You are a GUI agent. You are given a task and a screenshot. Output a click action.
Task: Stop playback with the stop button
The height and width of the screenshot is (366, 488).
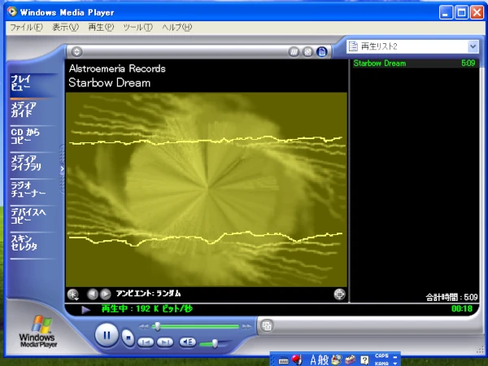click(128, 338)
